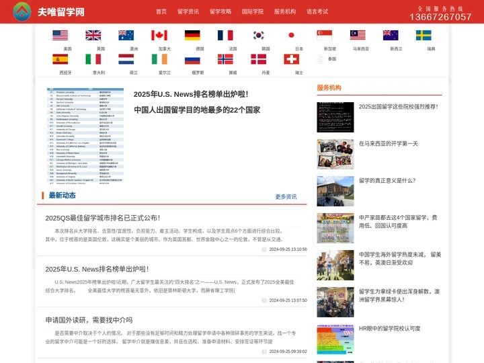Open the Spain flag icon
The height and width of the screenshot is (363, 484).
[61, 59]
